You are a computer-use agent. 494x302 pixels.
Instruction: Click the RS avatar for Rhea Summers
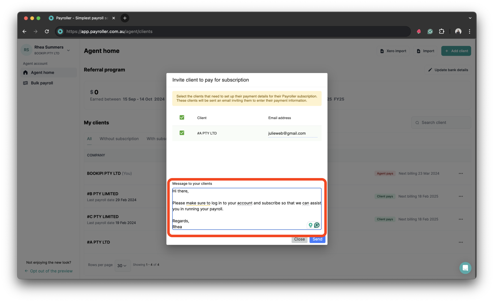point(26,50)
